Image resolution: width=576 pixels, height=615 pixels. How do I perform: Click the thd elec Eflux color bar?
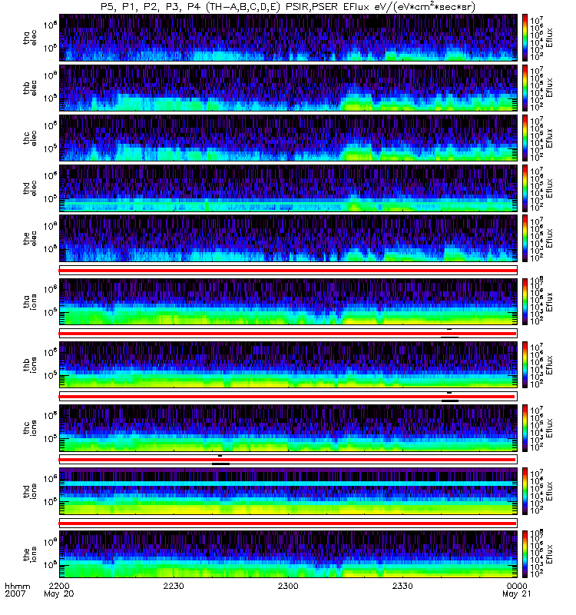[x=525, y=188]
